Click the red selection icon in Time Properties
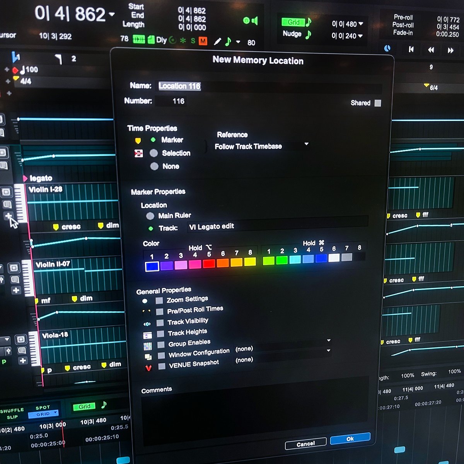The image size is (464, 464). click(x=138, y=154)
